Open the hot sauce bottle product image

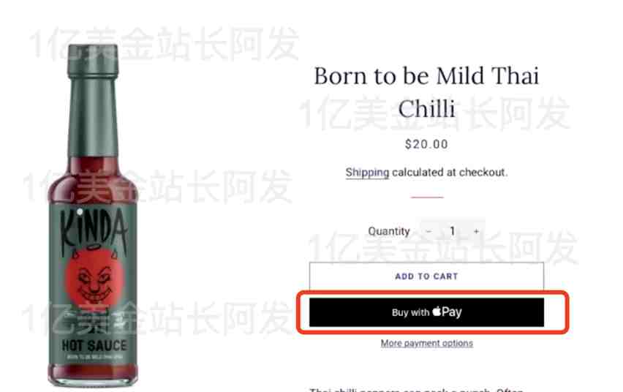94,215
